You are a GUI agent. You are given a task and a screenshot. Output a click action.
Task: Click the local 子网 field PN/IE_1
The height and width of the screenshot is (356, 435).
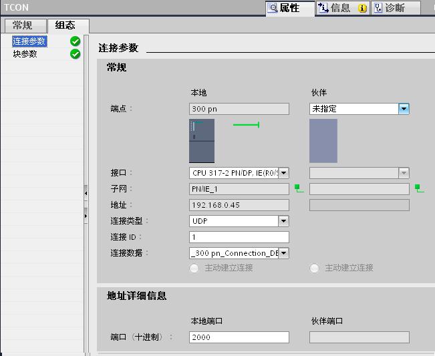[x=239, y=189]
